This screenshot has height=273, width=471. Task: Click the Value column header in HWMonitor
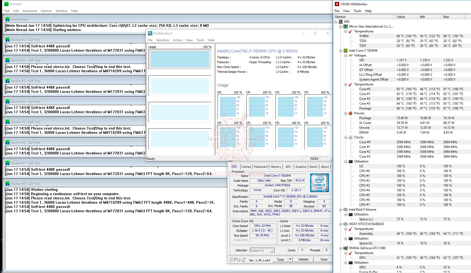[407, 17]
